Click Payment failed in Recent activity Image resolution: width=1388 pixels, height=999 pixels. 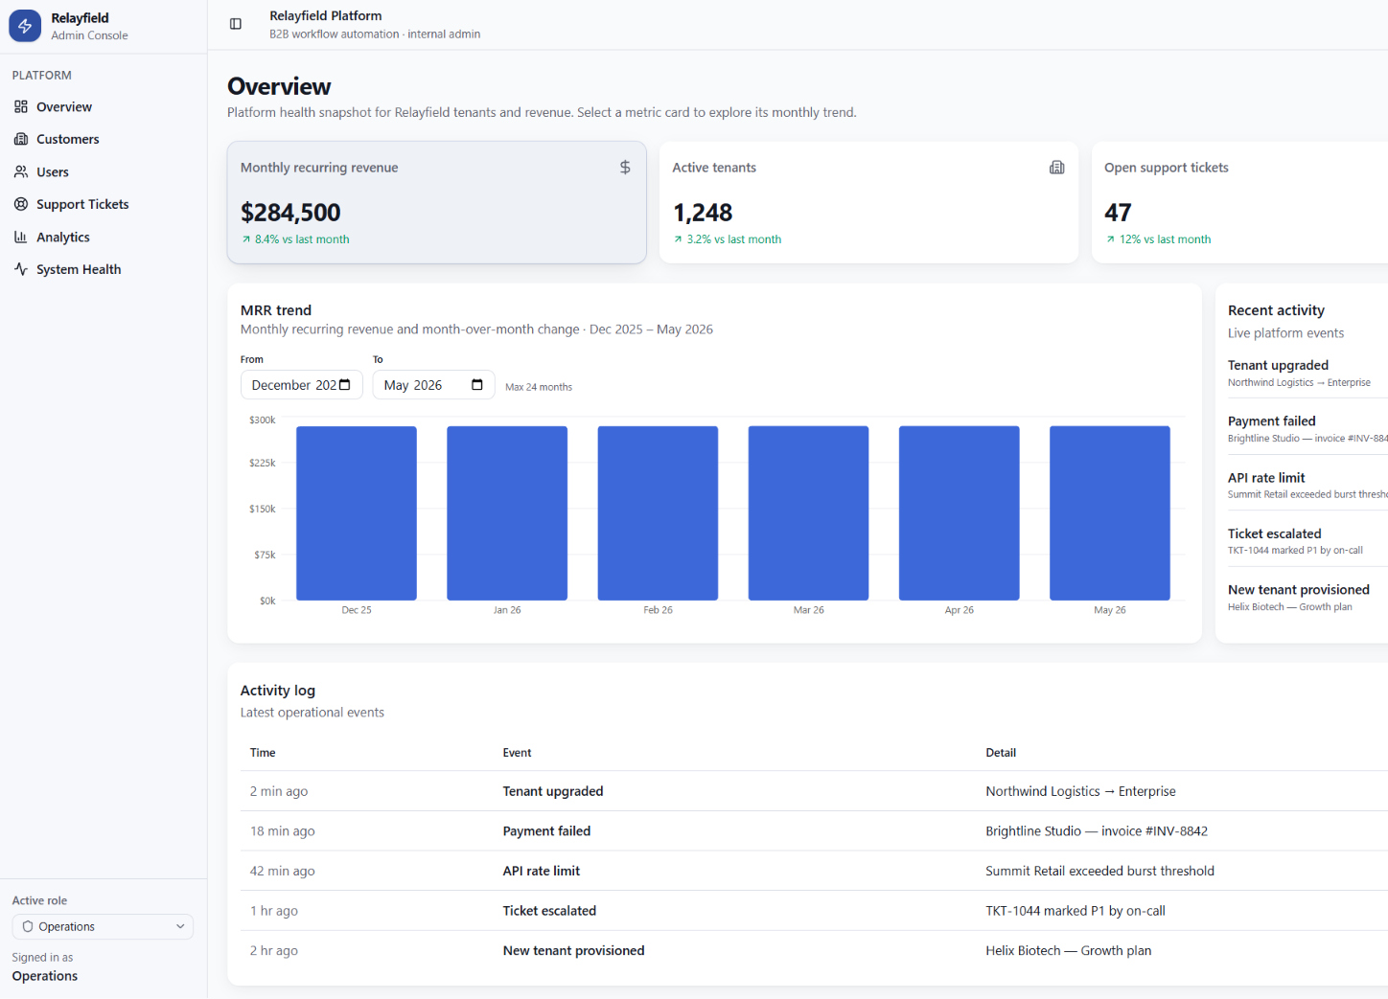click(1271, 420)
